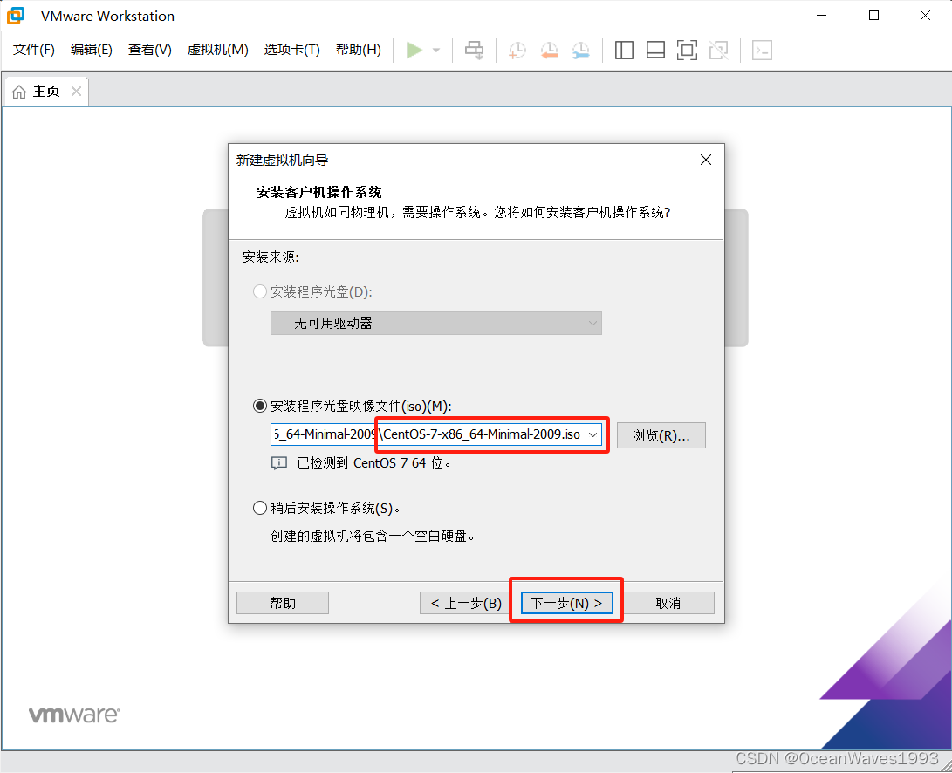Click the home icon on 主页 tab

click(19, 92)
